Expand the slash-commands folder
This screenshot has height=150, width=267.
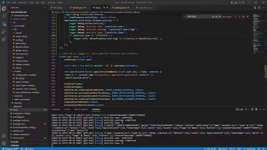point(22,99)
